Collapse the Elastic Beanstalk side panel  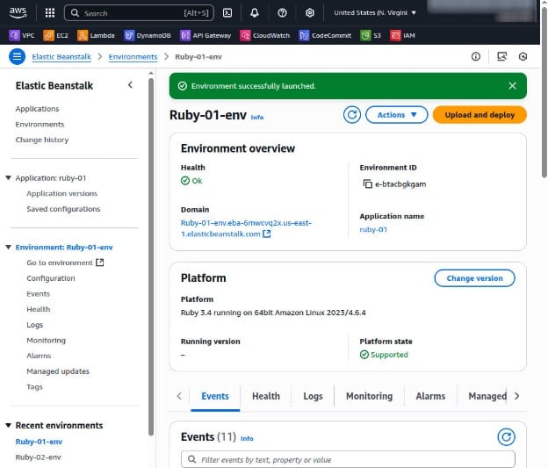pos(130,85)
